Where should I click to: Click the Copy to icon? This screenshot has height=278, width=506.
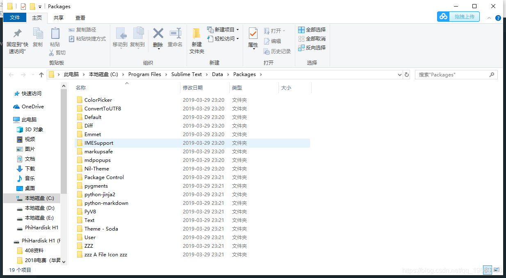tap(138, 34)
